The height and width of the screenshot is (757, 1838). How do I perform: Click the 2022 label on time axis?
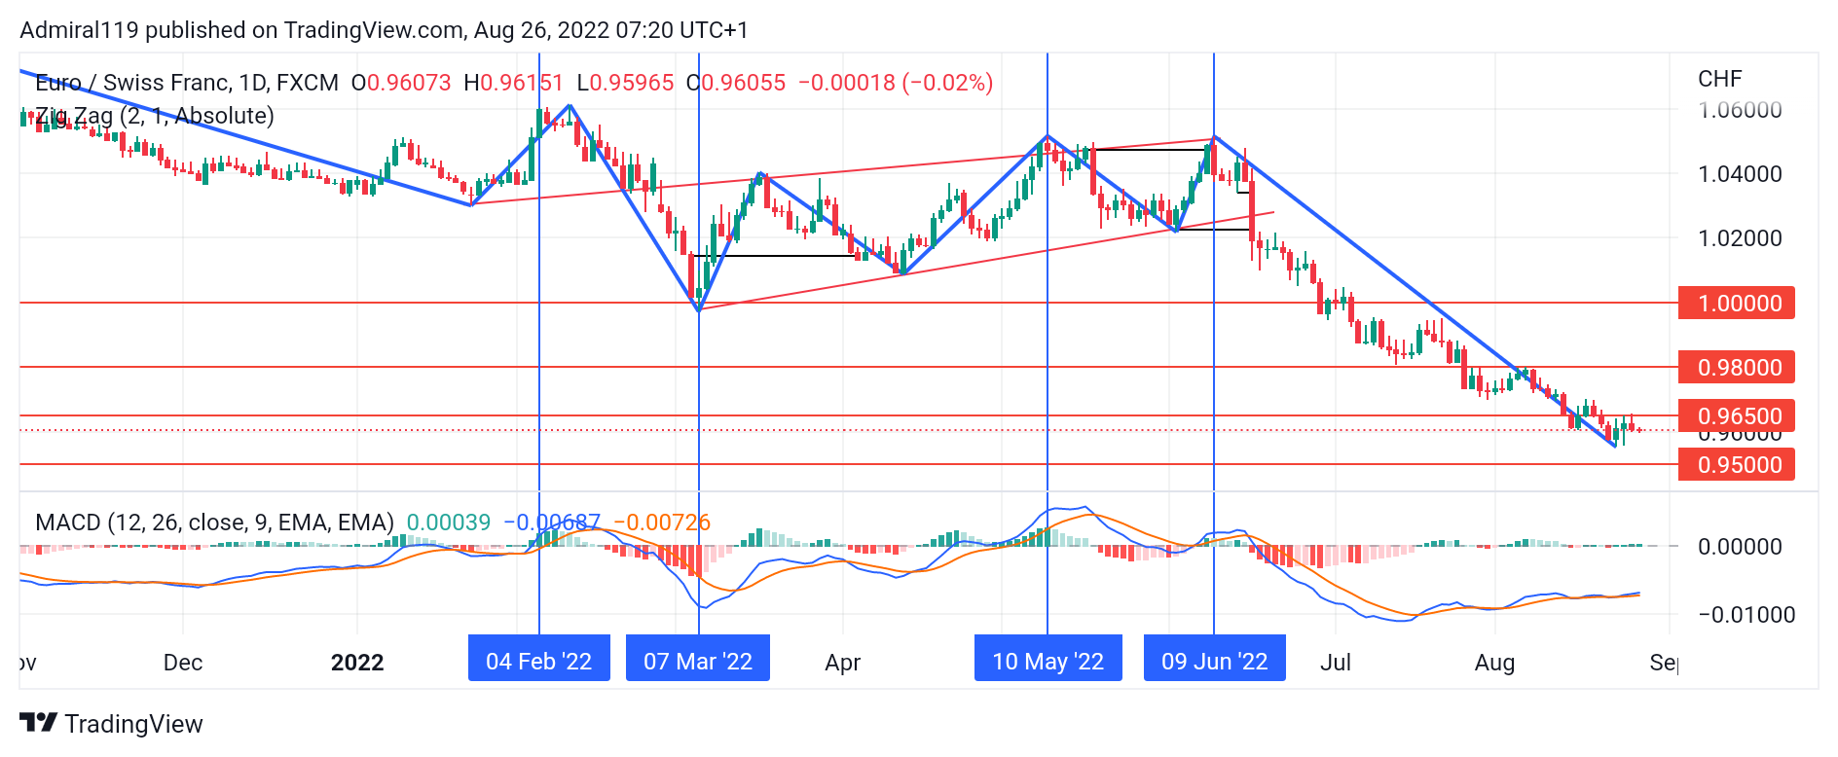[x=357, y=663]
